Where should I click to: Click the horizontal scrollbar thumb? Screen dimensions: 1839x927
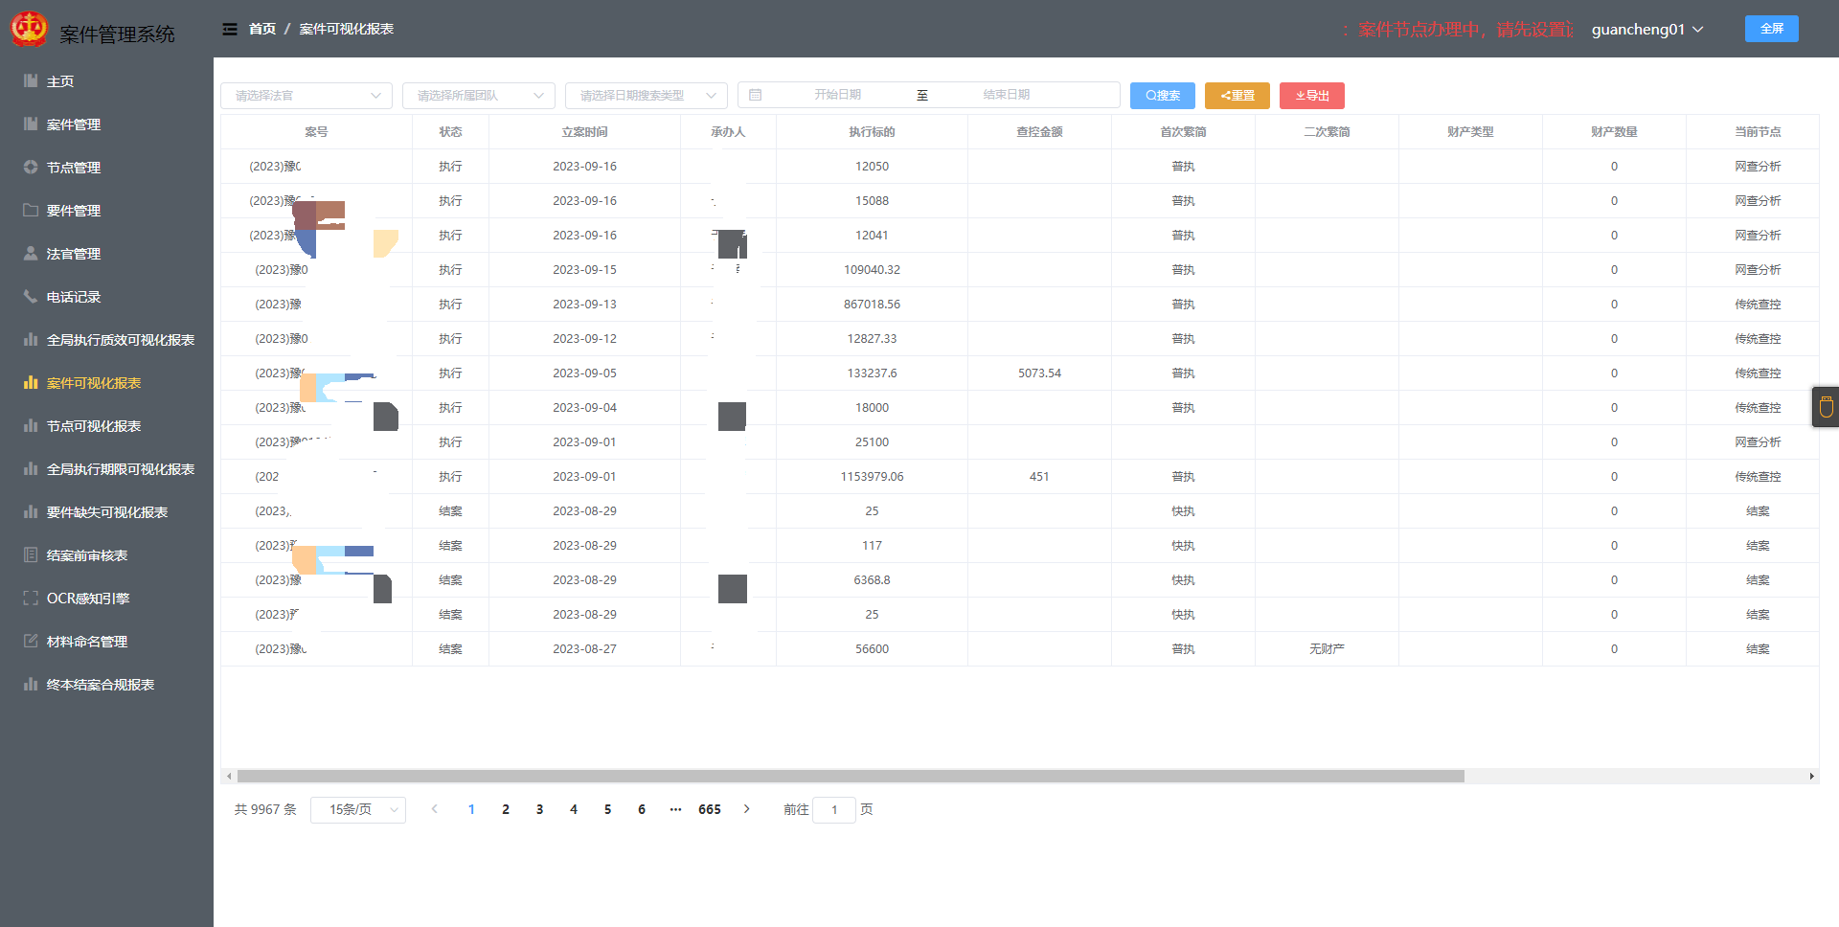point(851,777)
